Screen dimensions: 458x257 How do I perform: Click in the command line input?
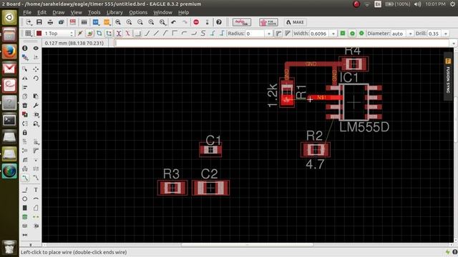point(282,43)
